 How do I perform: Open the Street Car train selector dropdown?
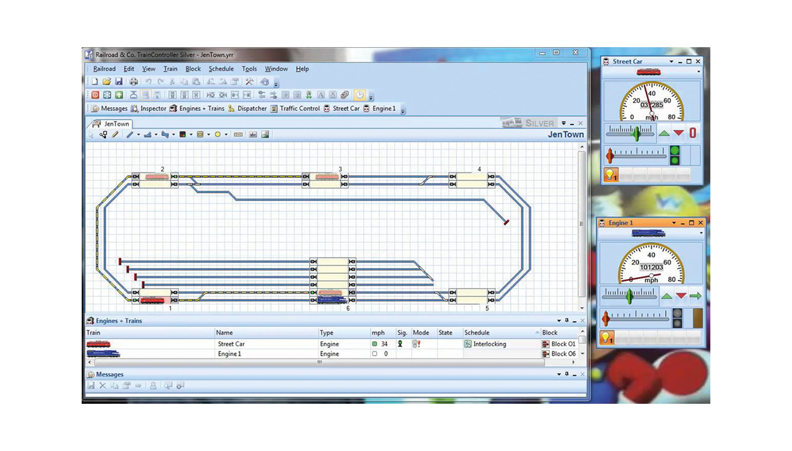pyautogui.click(x=699, y=72)
